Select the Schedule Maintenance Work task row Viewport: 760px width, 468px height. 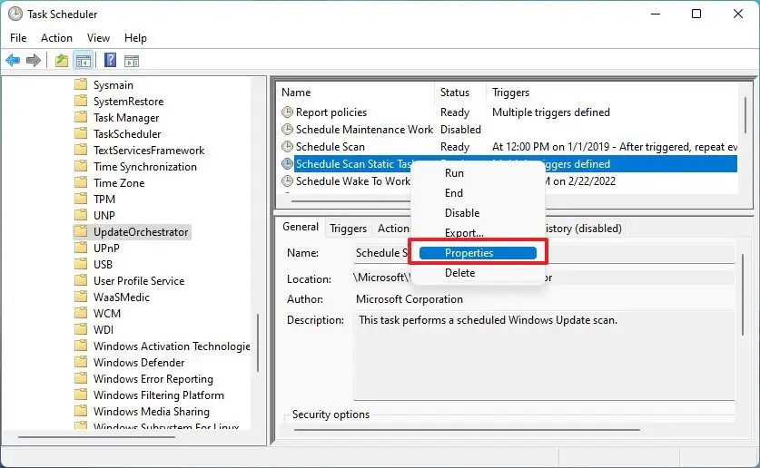[x=508, y=129]
